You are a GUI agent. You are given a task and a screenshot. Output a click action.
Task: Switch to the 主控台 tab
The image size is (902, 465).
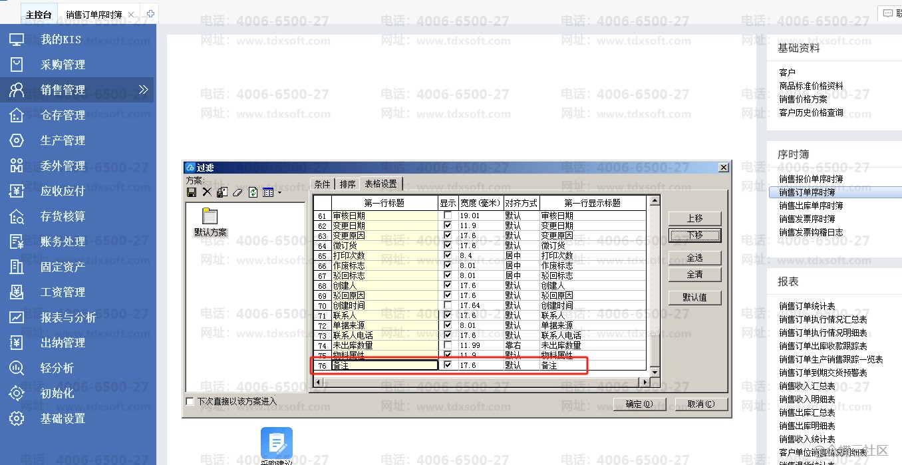click(40, 14)
